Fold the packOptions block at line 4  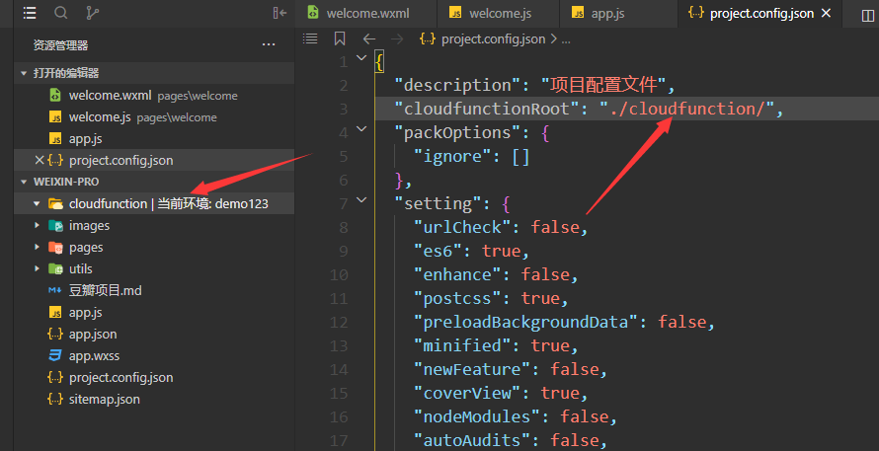[362, 129]
